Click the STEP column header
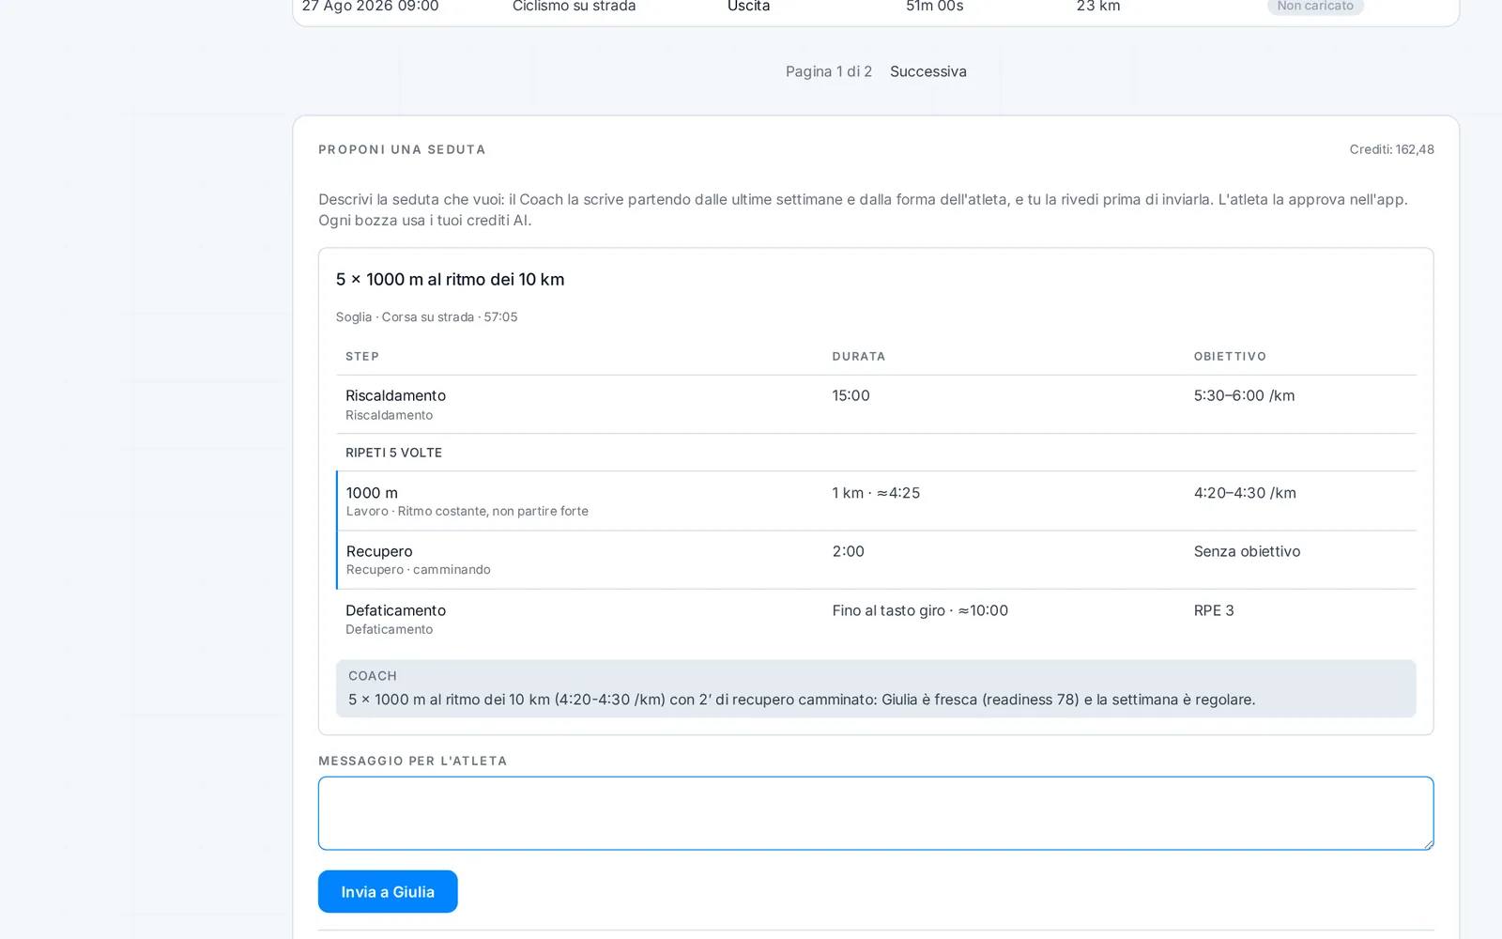This screenshot has height=939, width=1502. tap(362, 357)
